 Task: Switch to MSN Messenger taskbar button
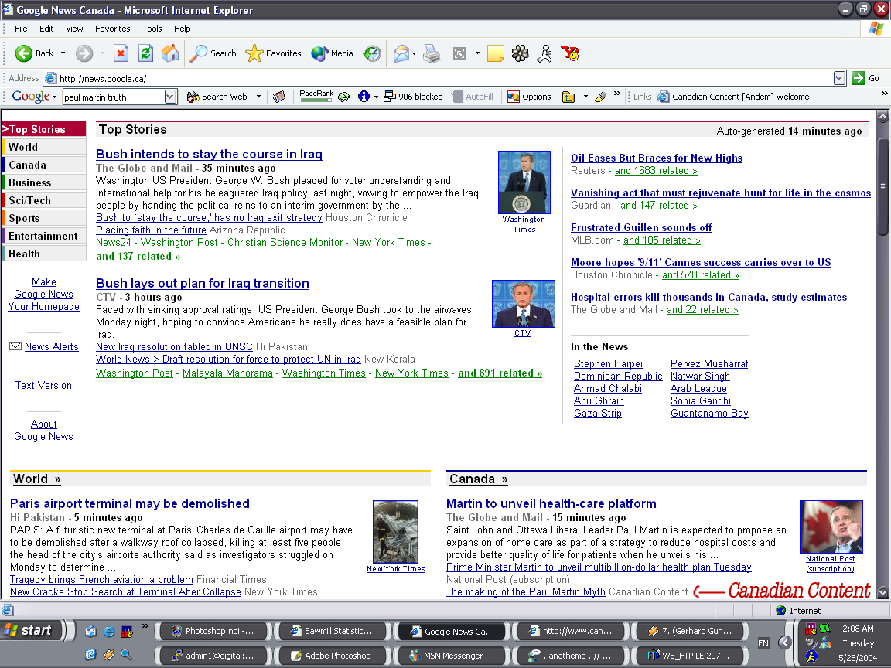[x=452, y=656]
